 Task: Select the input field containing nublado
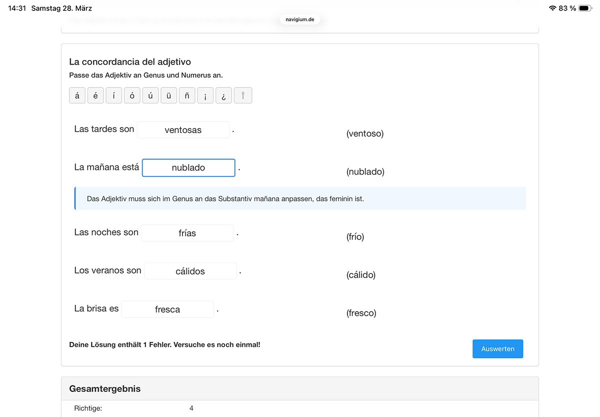tap(188, 168)
